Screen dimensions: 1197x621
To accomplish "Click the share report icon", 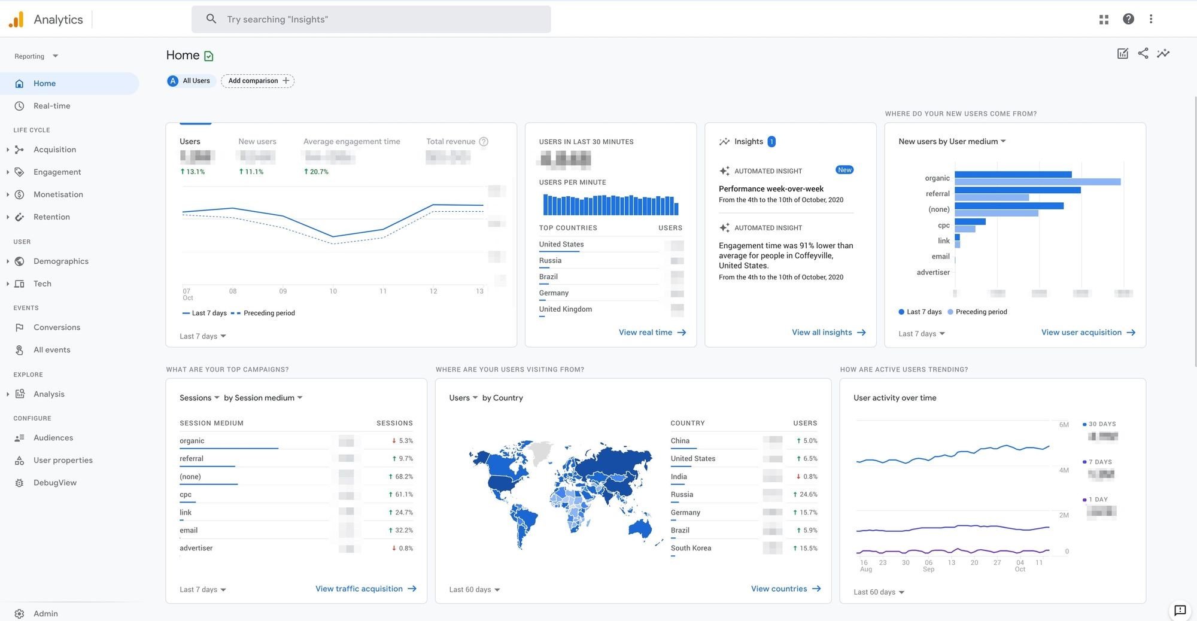I will [x=1143, y=53].
